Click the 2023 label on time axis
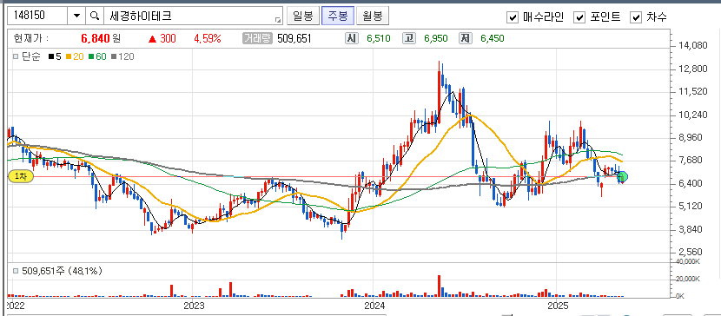The height and width of the screenshot is (316, 721). (193, 306)
